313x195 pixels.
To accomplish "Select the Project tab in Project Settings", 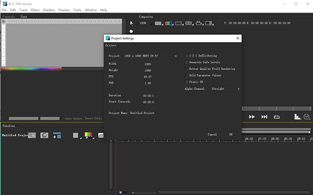I will 111,45.
